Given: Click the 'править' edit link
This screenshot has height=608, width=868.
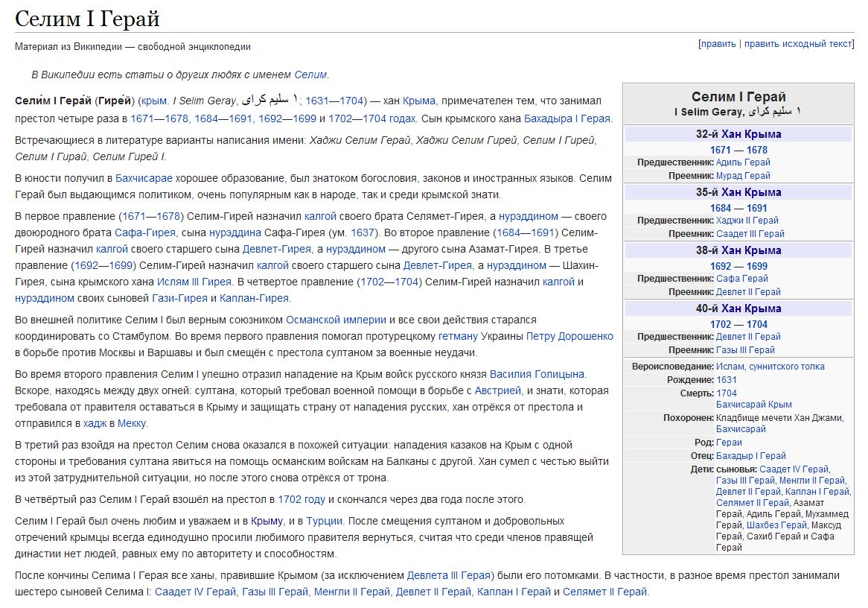Looking at the screenshot, I should pos(718,44).
